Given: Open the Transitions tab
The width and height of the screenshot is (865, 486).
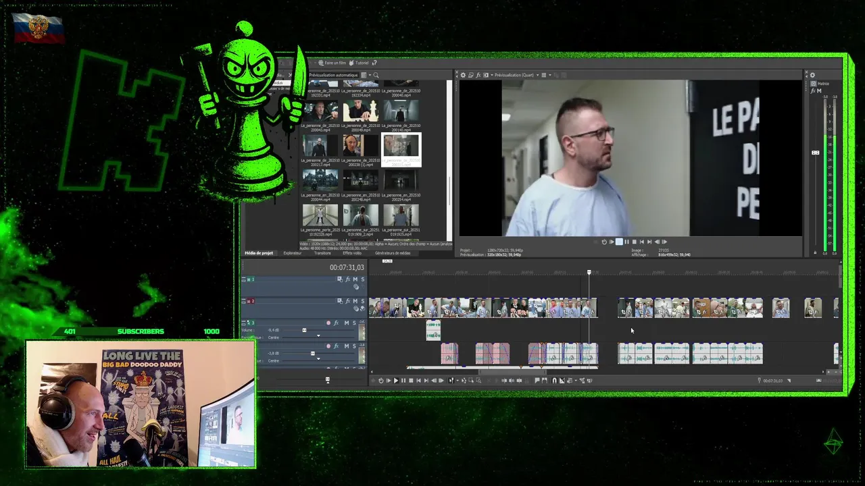Looking at the screenshot, I should pos(322,253).
